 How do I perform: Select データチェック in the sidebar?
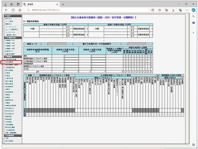(11, 27)
